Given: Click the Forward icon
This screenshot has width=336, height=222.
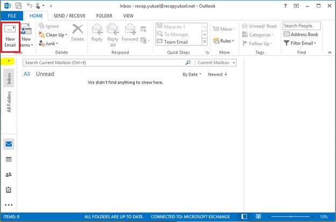Looking at the screenshot, I should (x=130, y=30).
